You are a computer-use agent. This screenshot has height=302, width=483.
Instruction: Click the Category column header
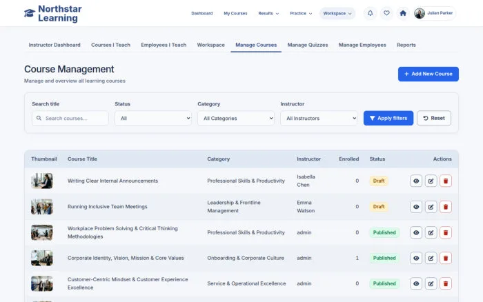point(219,159)
